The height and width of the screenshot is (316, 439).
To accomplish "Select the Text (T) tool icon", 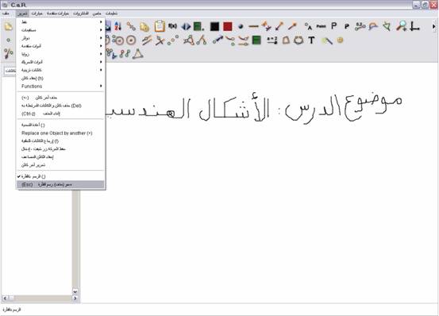I will 311,40.
